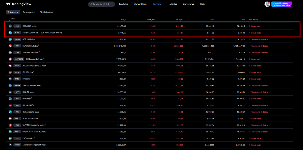Open the KOSPI ticker badge

click(x=17, y=33)
